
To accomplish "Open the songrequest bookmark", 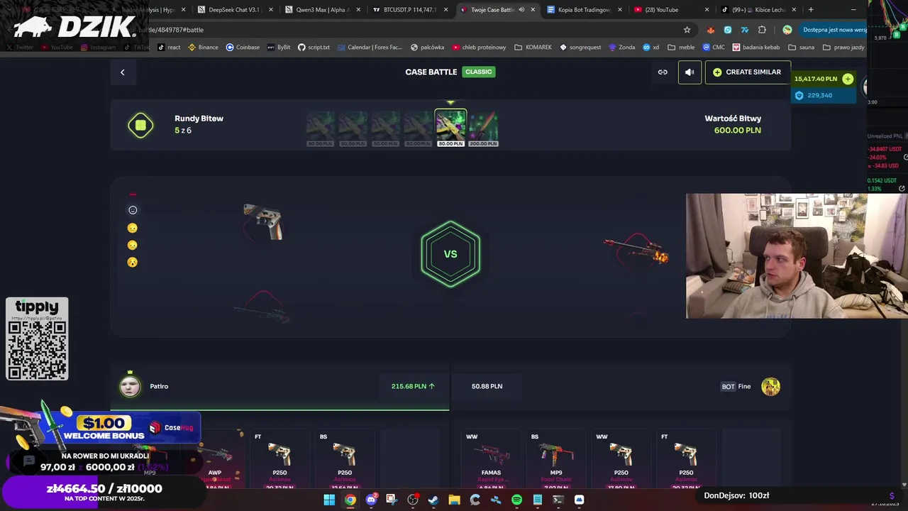I will [580, 48].
